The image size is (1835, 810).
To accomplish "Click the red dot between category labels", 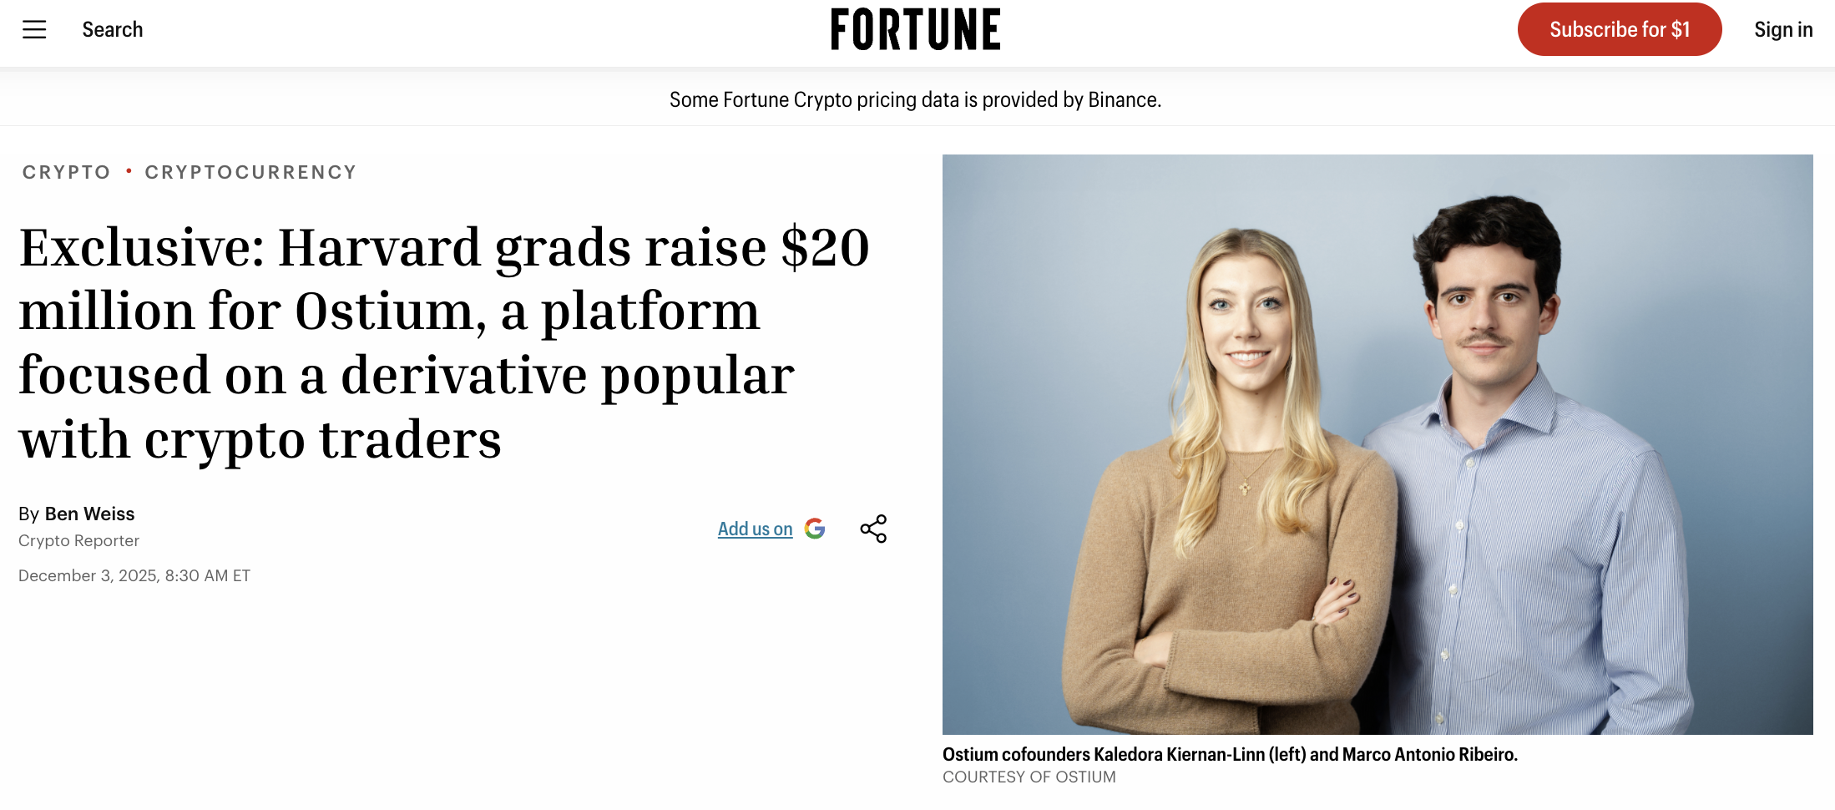I will [x=129, y=171].
